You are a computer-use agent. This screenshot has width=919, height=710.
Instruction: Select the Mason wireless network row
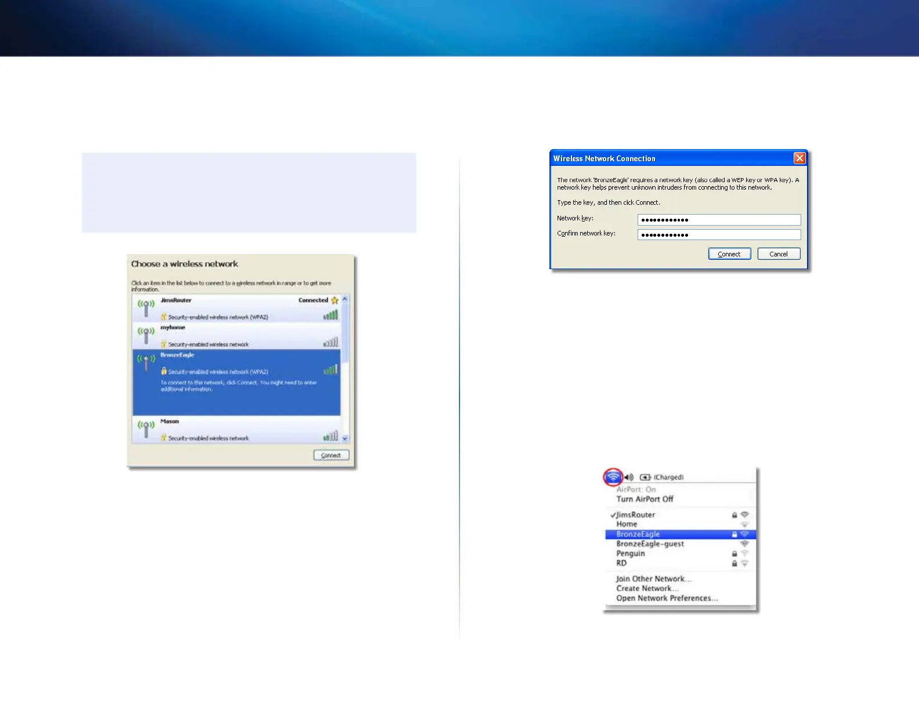tap(237, 430)
